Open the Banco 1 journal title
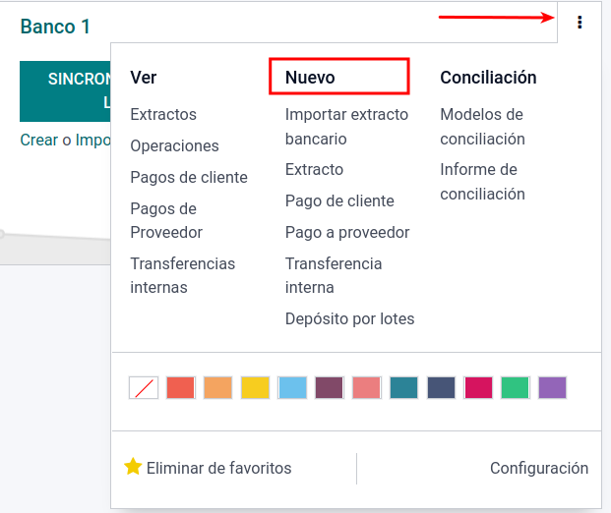Viewport: 611px width, 513px height. (x=55, y=27)
